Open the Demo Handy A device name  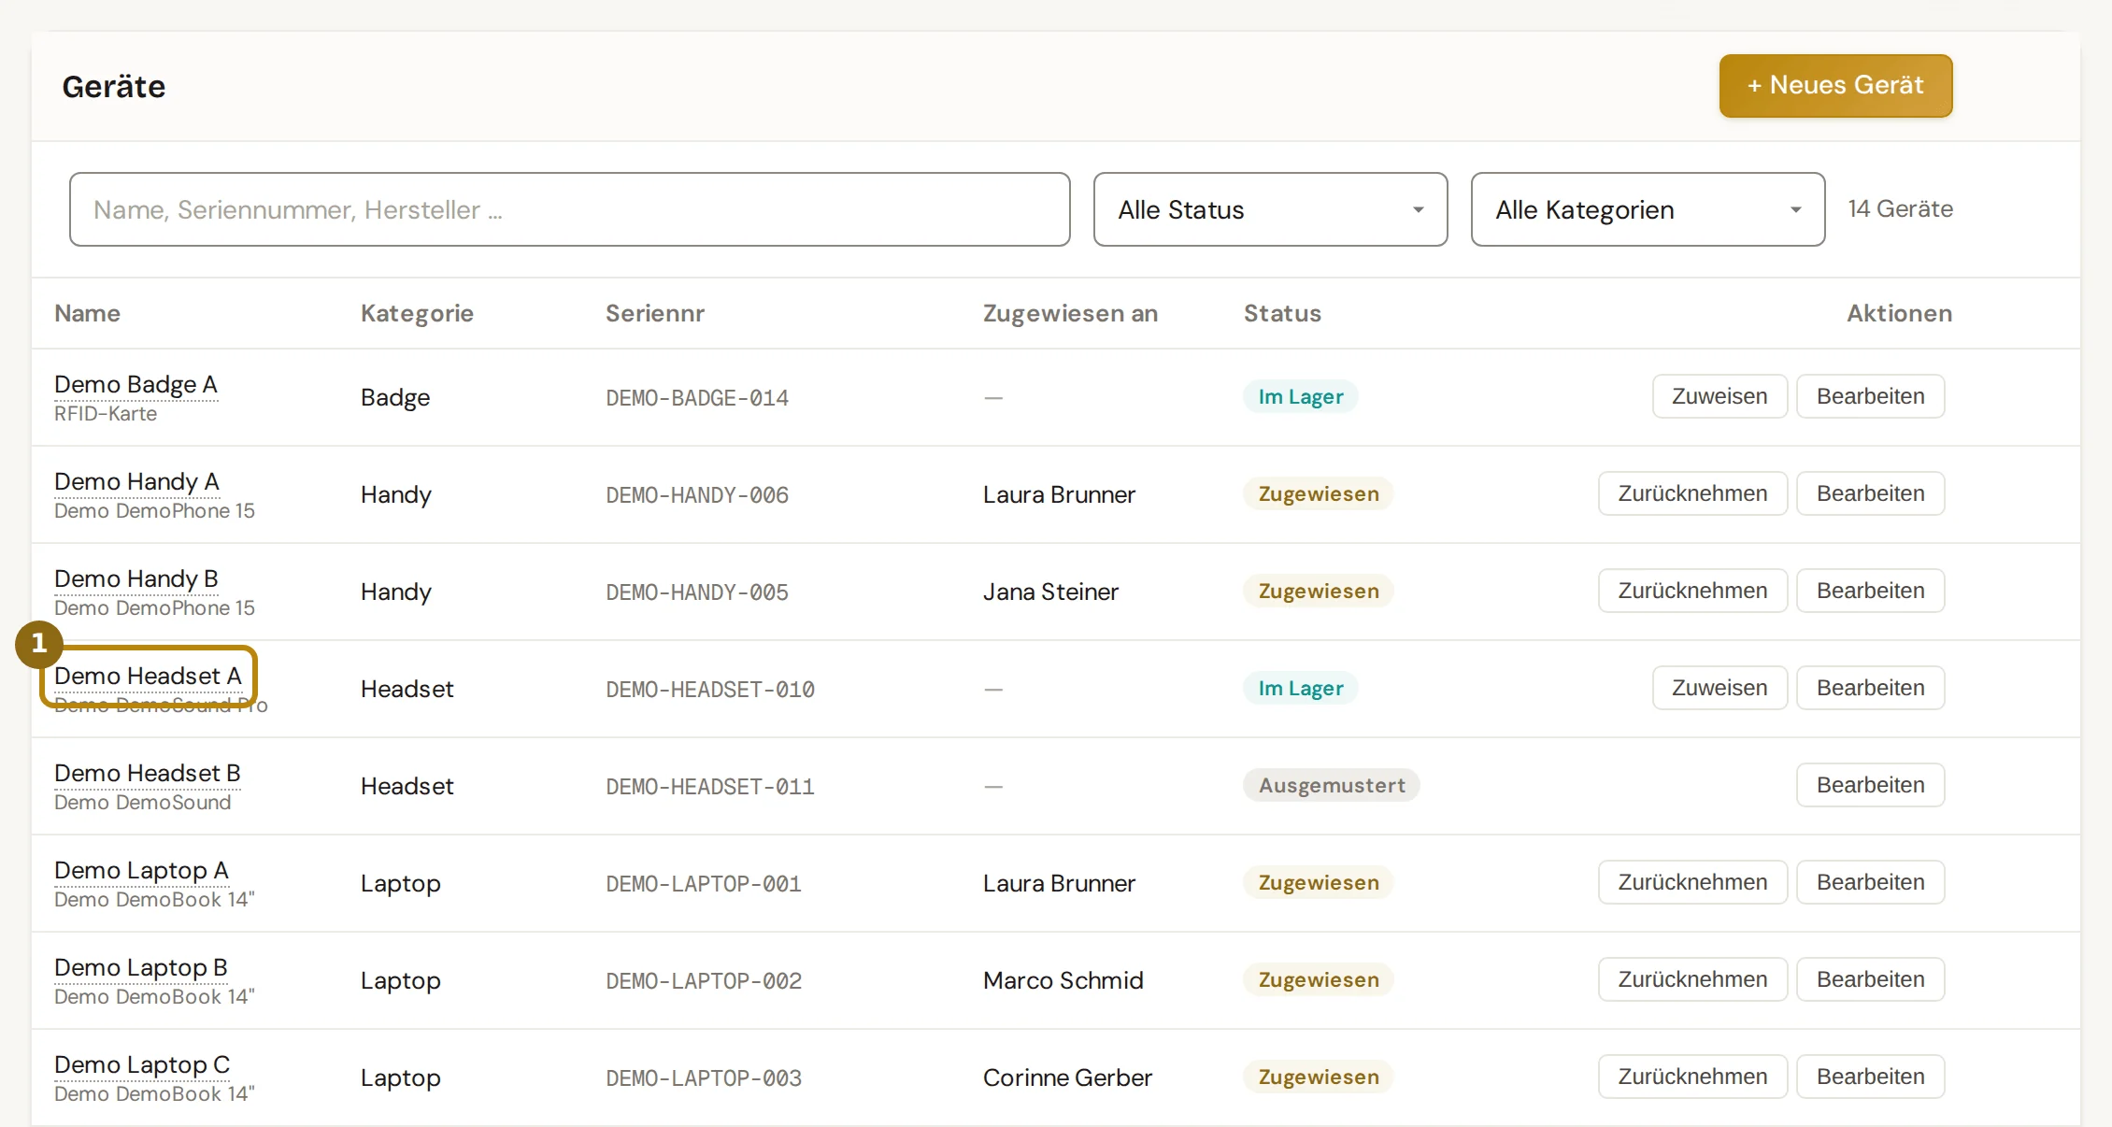136,481
